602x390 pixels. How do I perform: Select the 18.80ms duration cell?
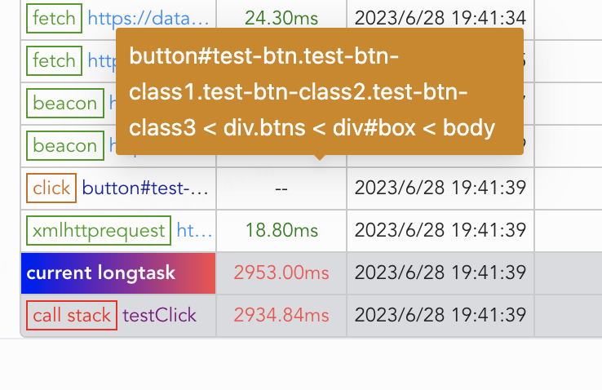[x=281, y=231]
